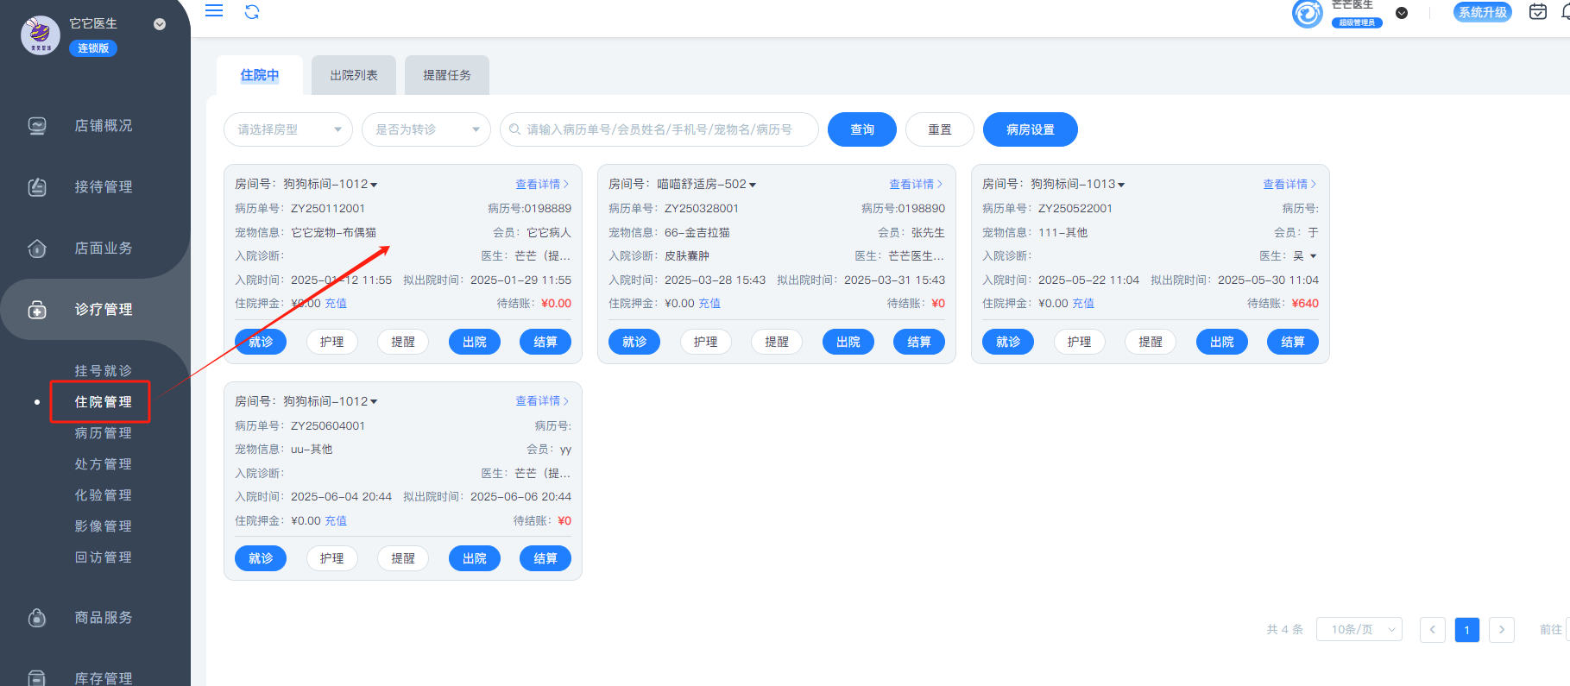Screen dimensions: 1570x686
Task: Click the 店铺概况 sidebar icon
Action: [37, 126]
